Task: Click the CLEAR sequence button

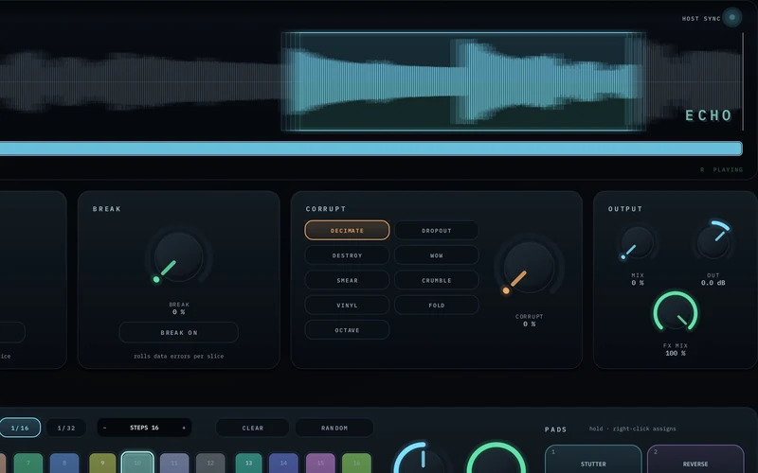Action: tap(252, 428)
